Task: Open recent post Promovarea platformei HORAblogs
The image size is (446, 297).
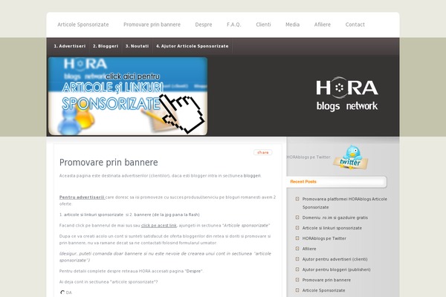Action: pyautogui.click(x=344, y=203)
